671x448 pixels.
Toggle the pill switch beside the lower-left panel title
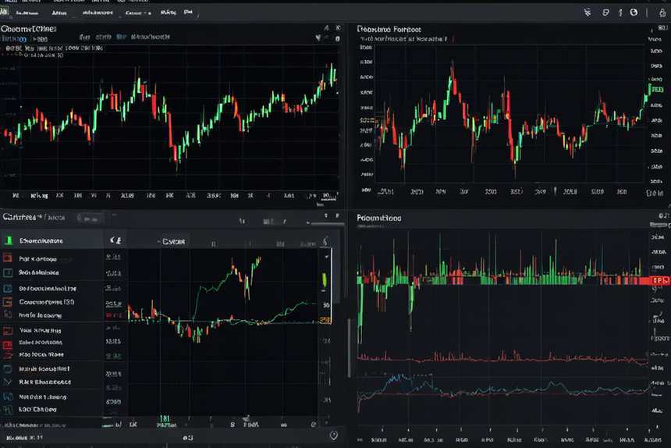point(90,219)
